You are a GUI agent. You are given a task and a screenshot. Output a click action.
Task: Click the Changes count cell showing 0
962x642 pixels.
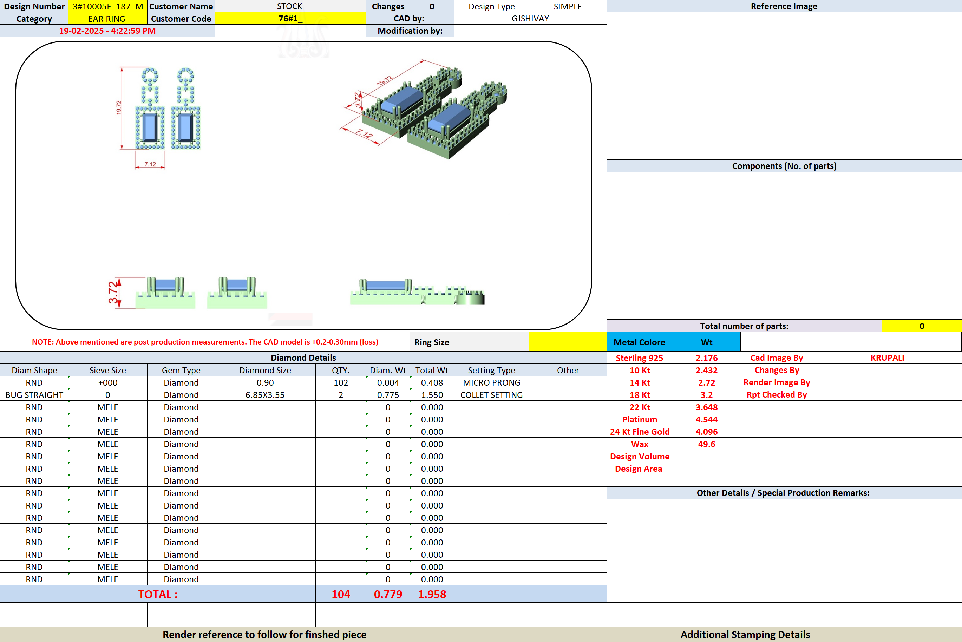click(432, 6)
